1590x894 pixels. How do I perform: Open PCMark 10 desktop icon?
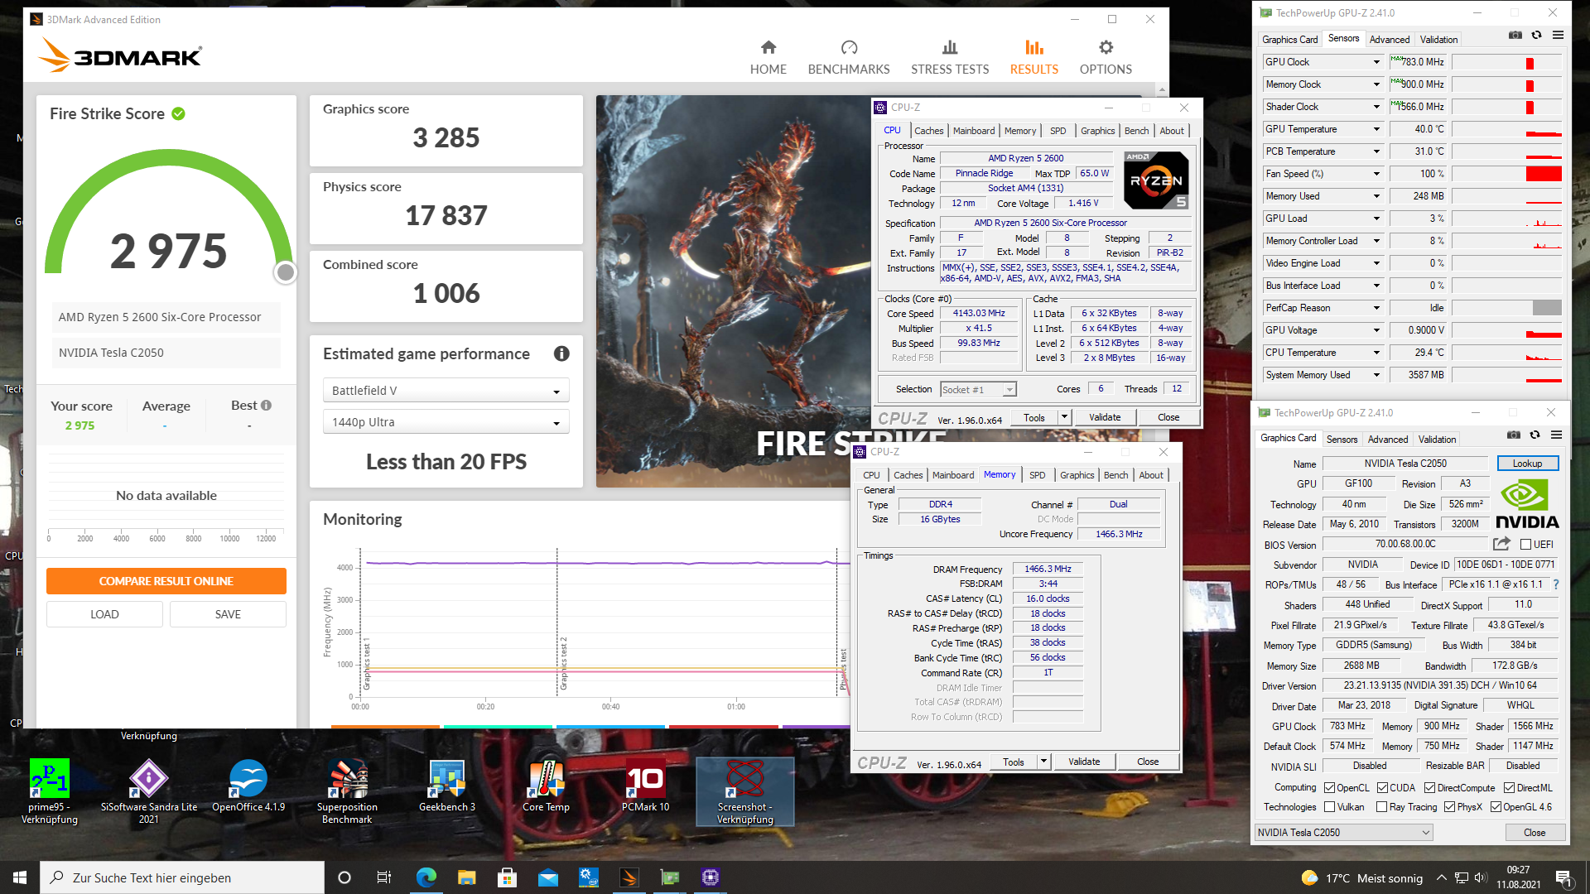tap(645, 786)
